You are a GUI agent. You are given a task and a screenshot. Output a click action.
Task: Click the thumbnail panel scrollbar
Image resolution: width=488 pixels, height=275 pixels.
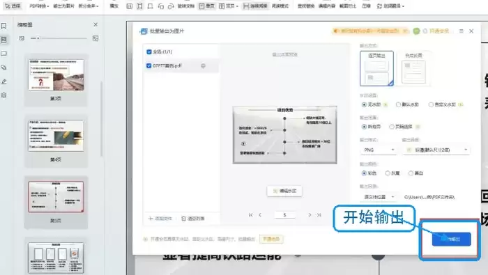pyautogui.click(x=102, y=118)
